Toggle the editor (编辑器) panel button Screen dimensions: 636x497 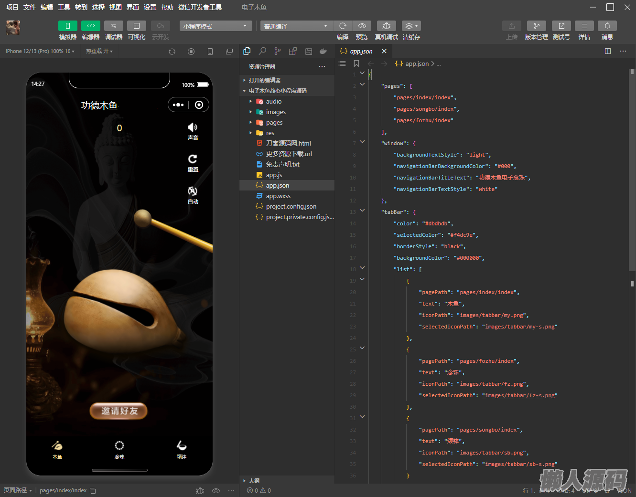point(91,26)
